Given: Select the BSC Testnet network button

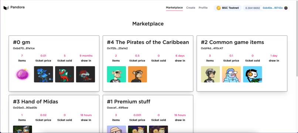Looking at the screenshot, I should tap(228, 8).
